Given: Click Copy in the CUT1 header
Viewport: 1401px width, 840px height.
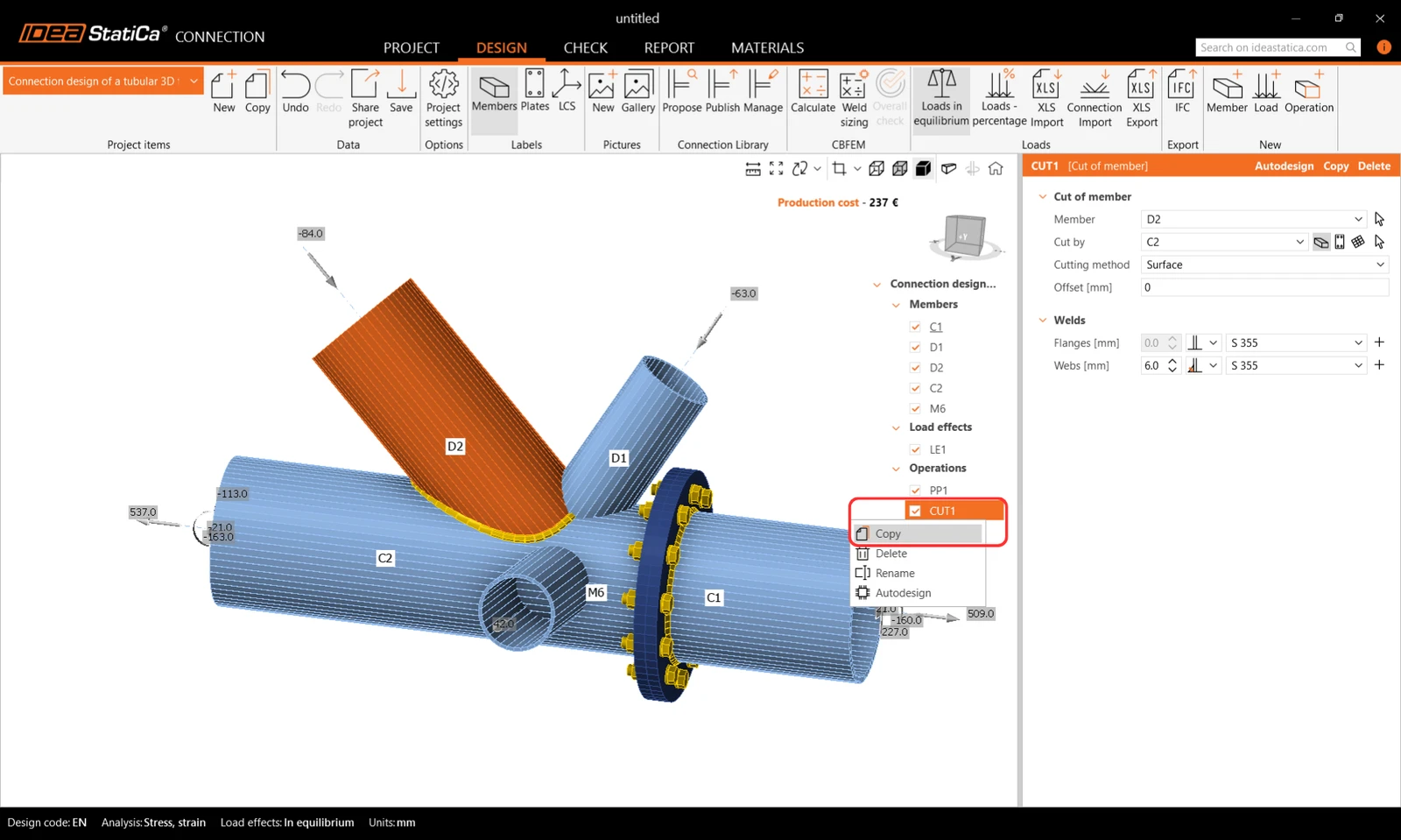Looking at the screenshot, I should [1335, 166].
